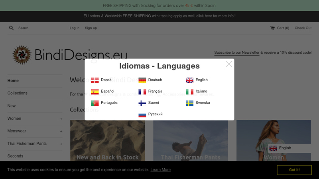319x179 pixels.
Task: Expand the Women submenu plus
Action: click(x=61, y=119)
